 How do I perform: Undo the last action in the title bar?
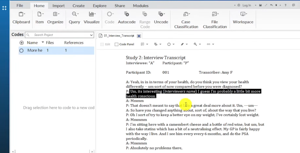click(271, 5)
